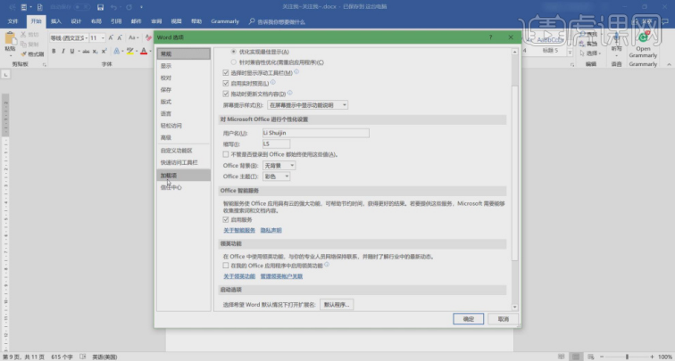This screenshot has height=361, width=675.
Task: Click the 确定 button
Action: point(469,319)
